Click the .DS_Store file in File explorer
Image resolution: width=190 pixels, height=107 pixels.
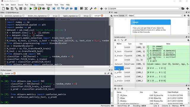[123, 95]
